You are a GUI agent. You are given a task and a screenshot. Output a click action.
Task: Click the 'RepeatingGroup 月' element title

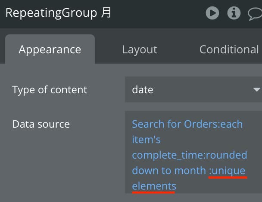pyautogui.click(x=58, y=13)
